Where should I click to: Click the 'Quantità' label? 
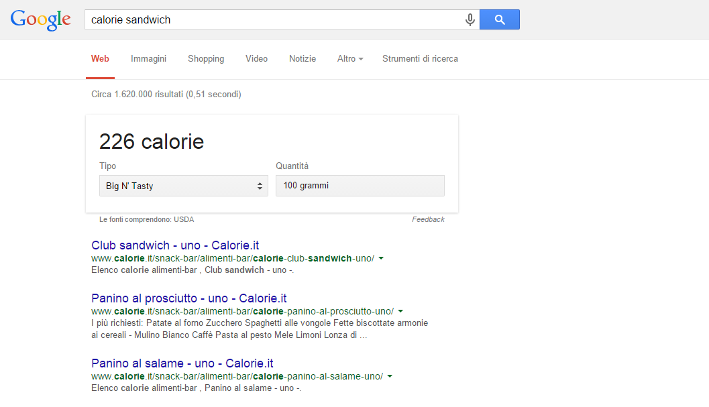[x=292, y=166]
